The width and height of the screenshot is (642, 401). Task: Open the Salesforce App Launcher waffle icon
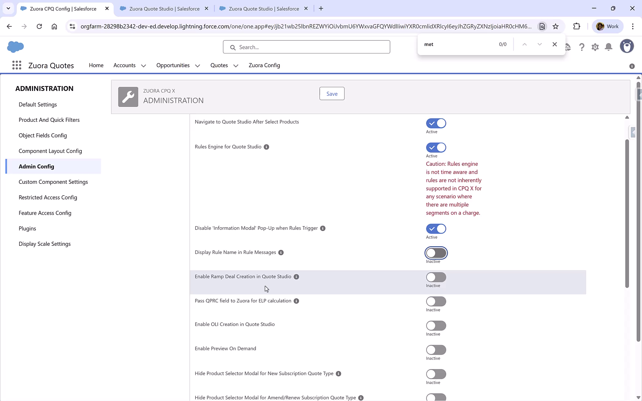(17, 65)
